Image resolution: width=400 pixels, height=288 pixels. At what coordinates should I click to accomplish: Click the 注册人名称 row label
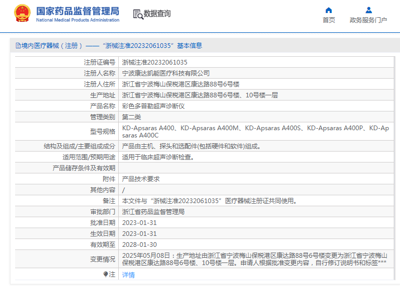99,73
